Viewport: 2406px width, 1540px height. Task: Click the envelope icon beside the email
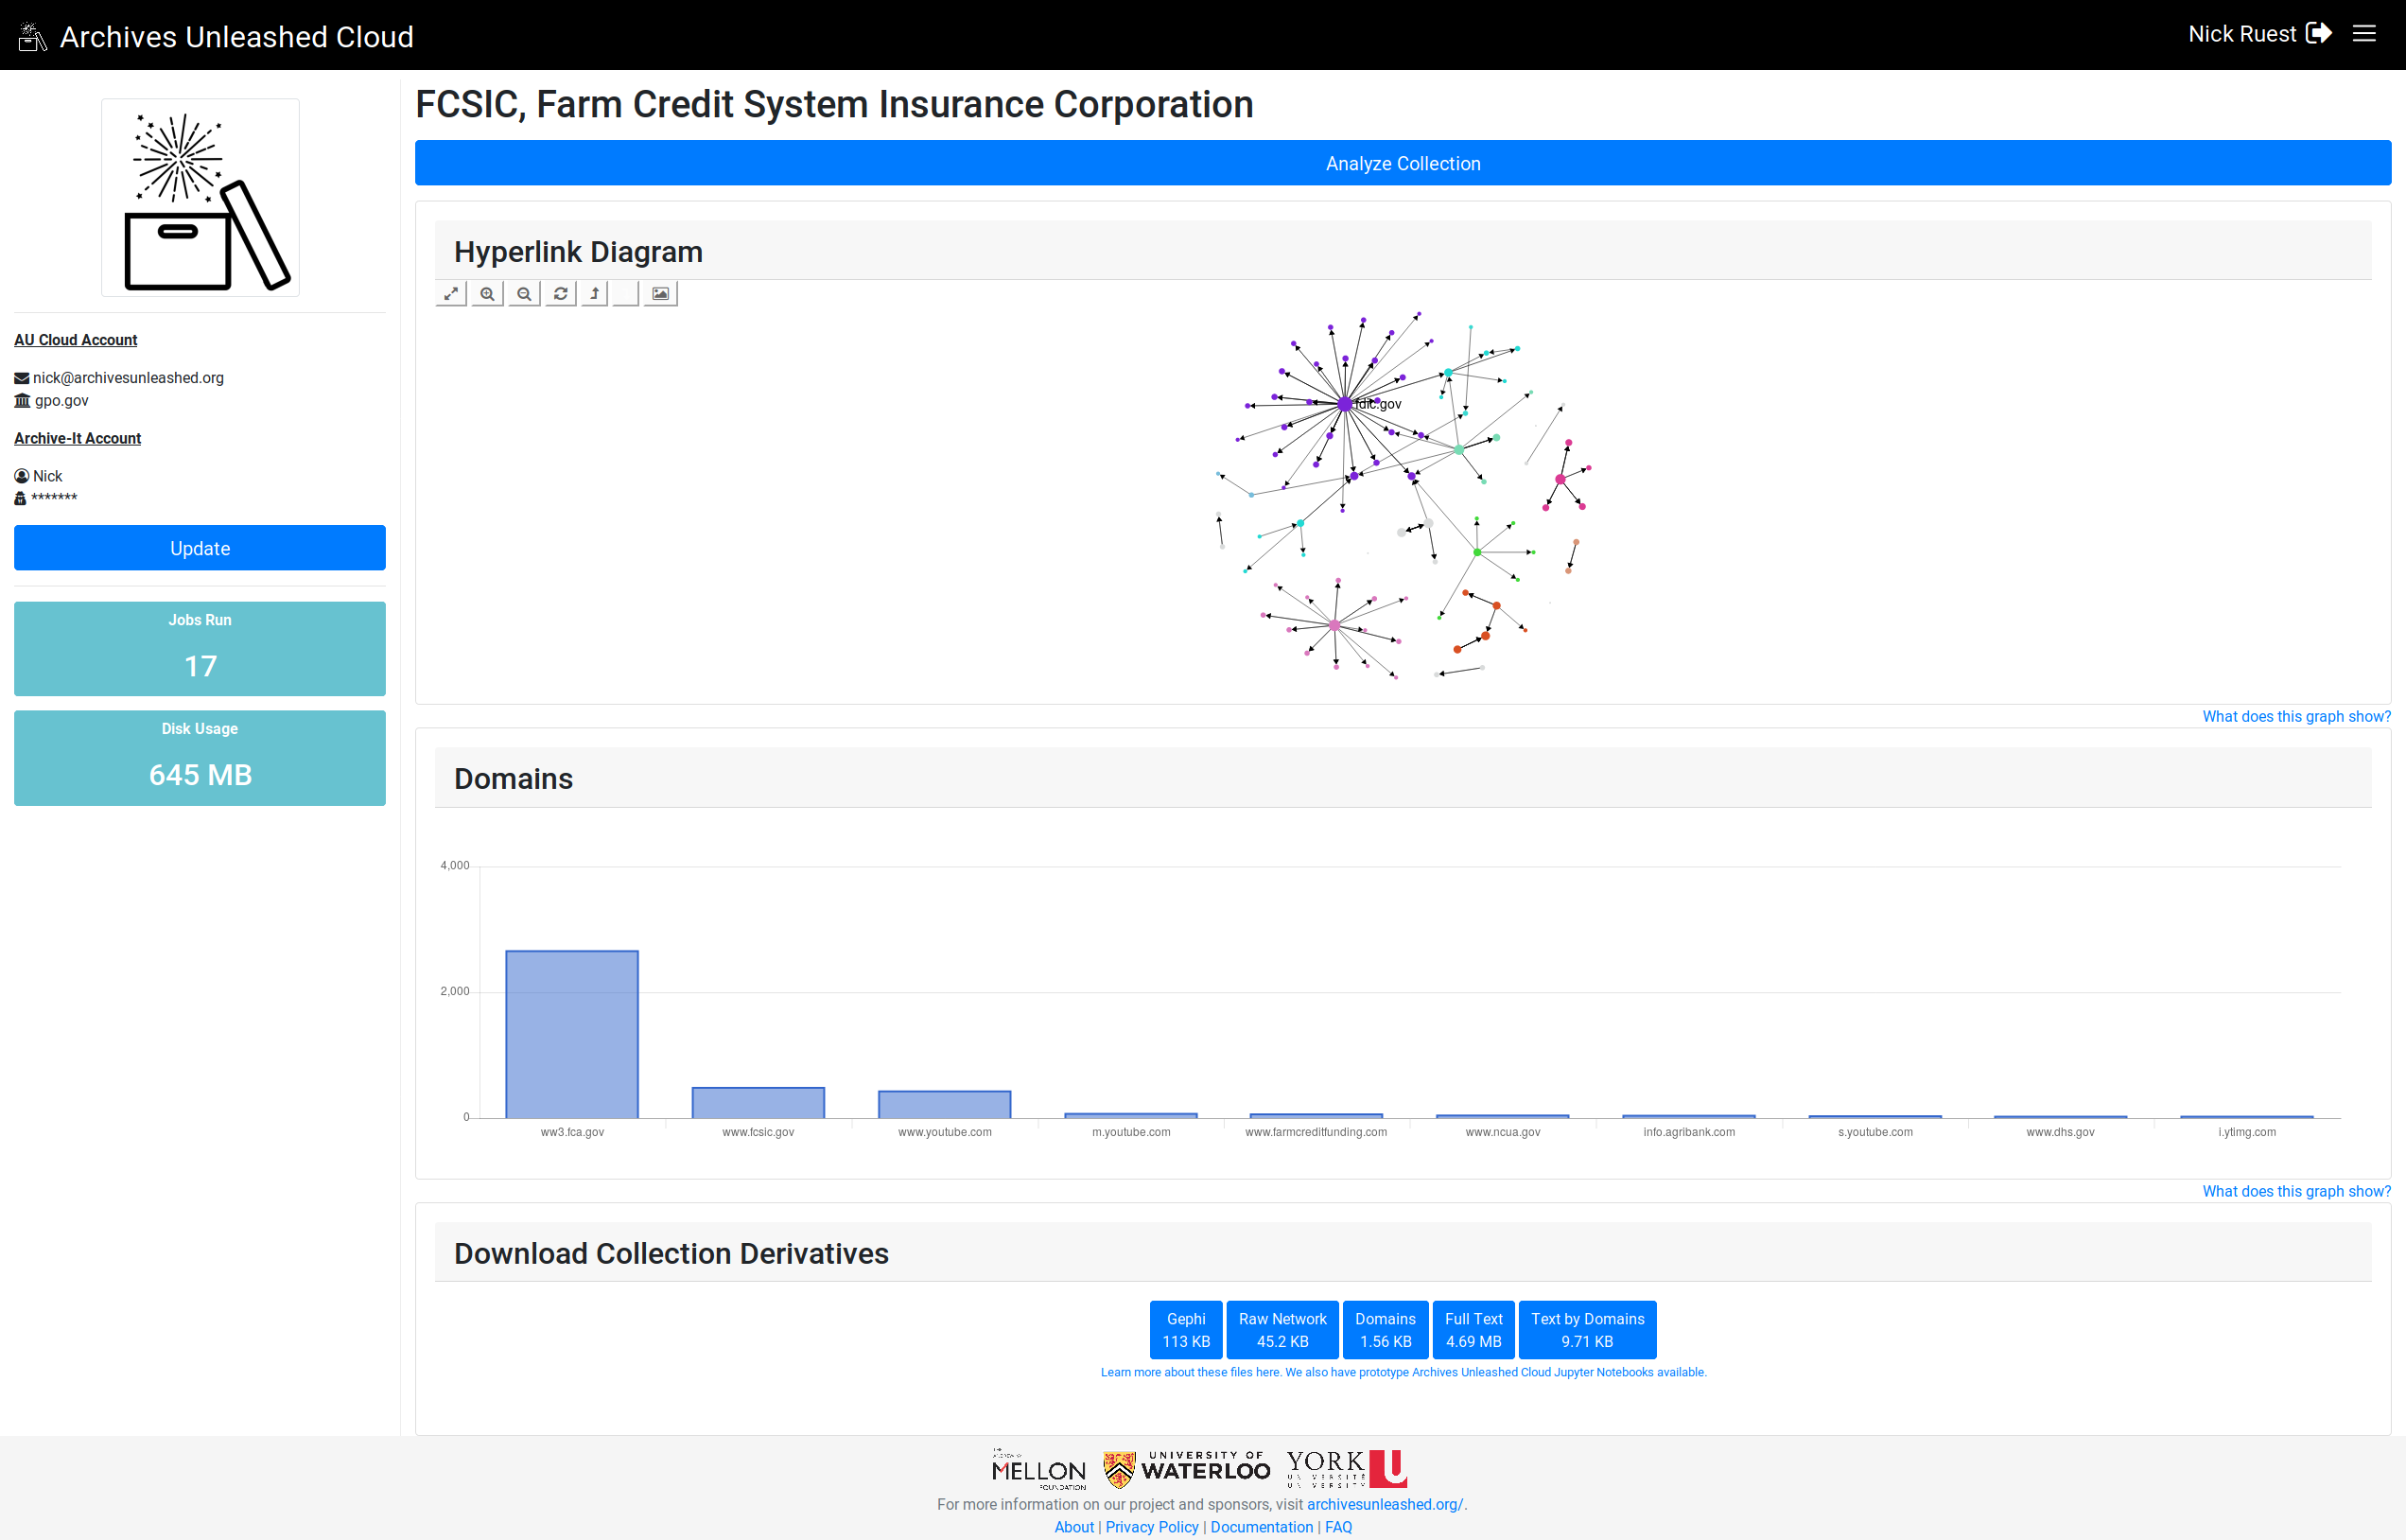(x=22, y=378)
